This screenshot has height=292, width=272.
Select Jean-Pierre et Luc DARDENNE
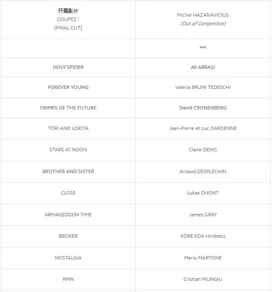pyautogui.click(x=203, y=128)
